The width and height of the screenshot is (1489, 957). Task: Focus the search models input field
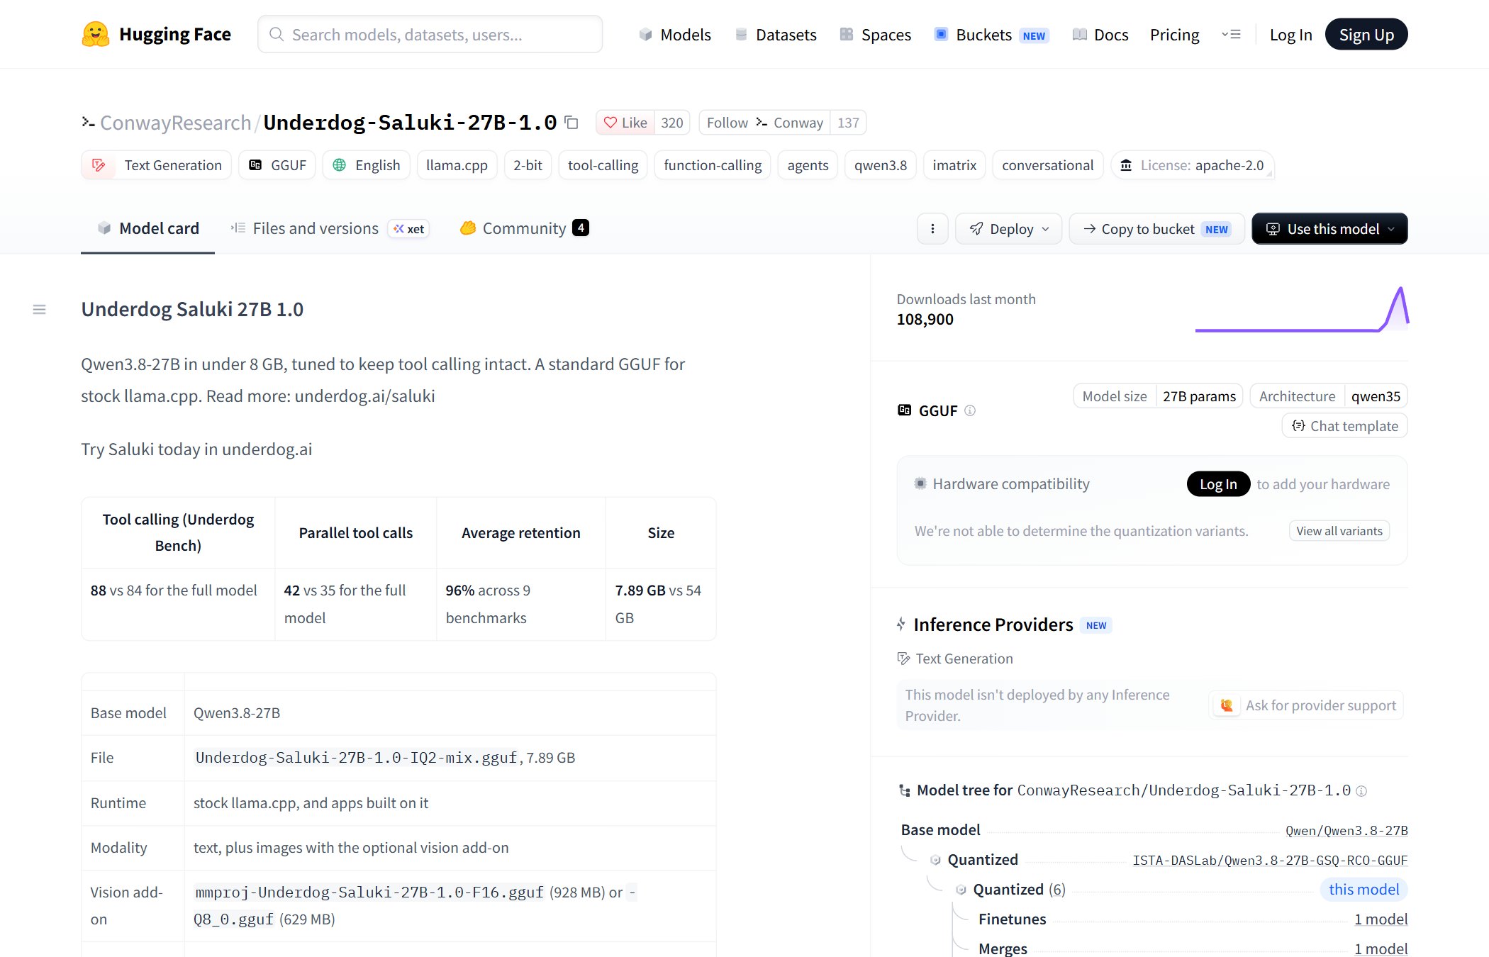[430, 35]
